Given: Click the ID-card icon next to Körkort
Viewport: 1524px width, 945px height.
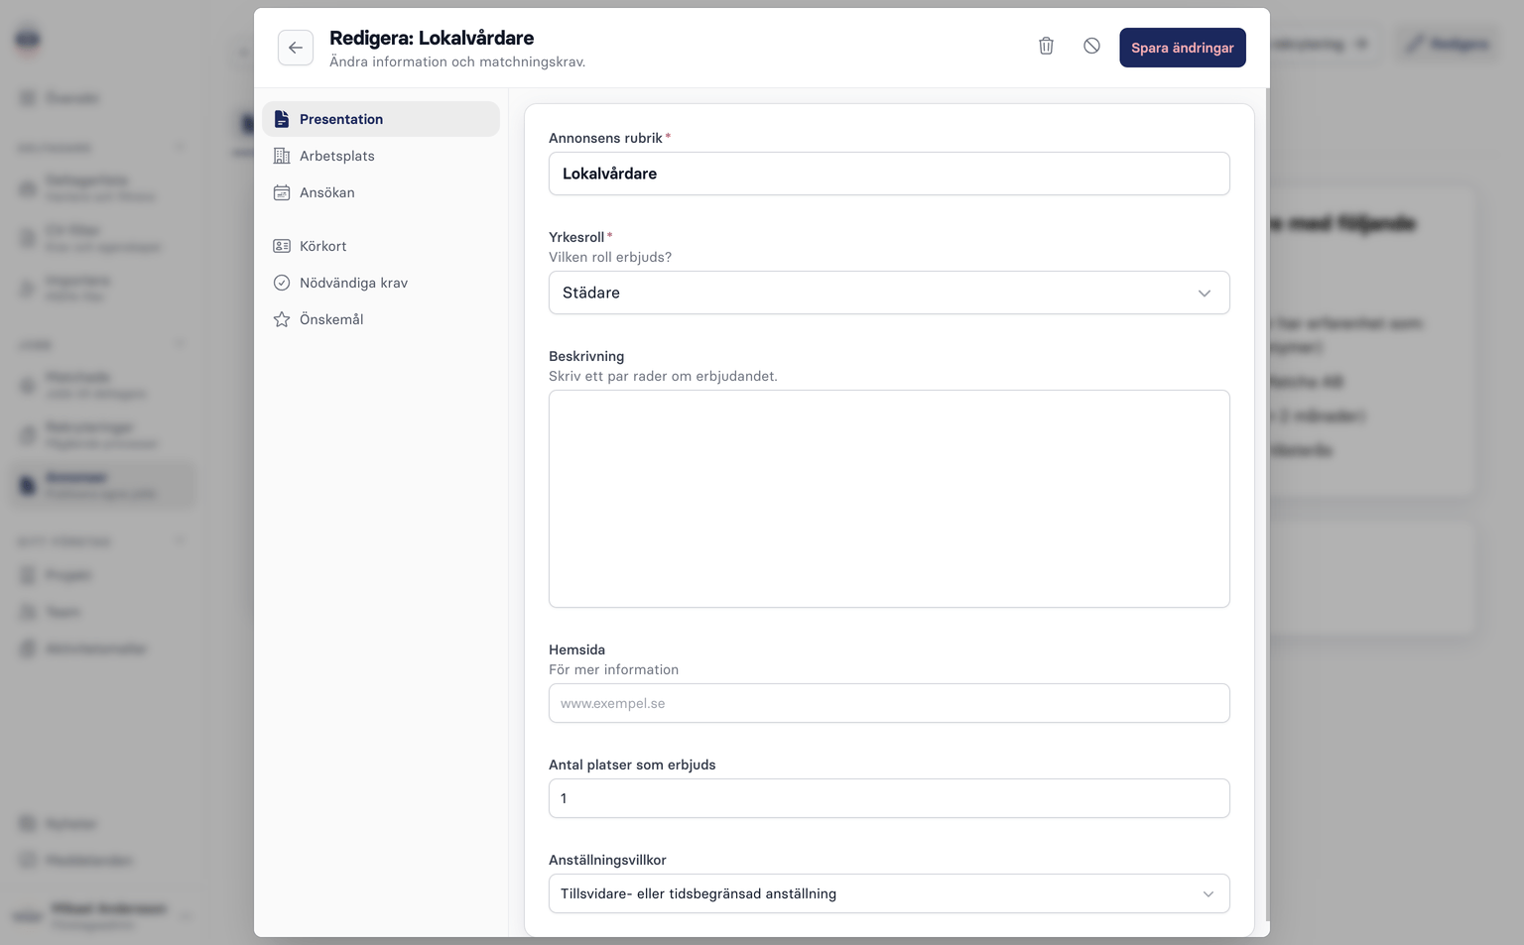Looking at the screenshot, I should 282,245.
